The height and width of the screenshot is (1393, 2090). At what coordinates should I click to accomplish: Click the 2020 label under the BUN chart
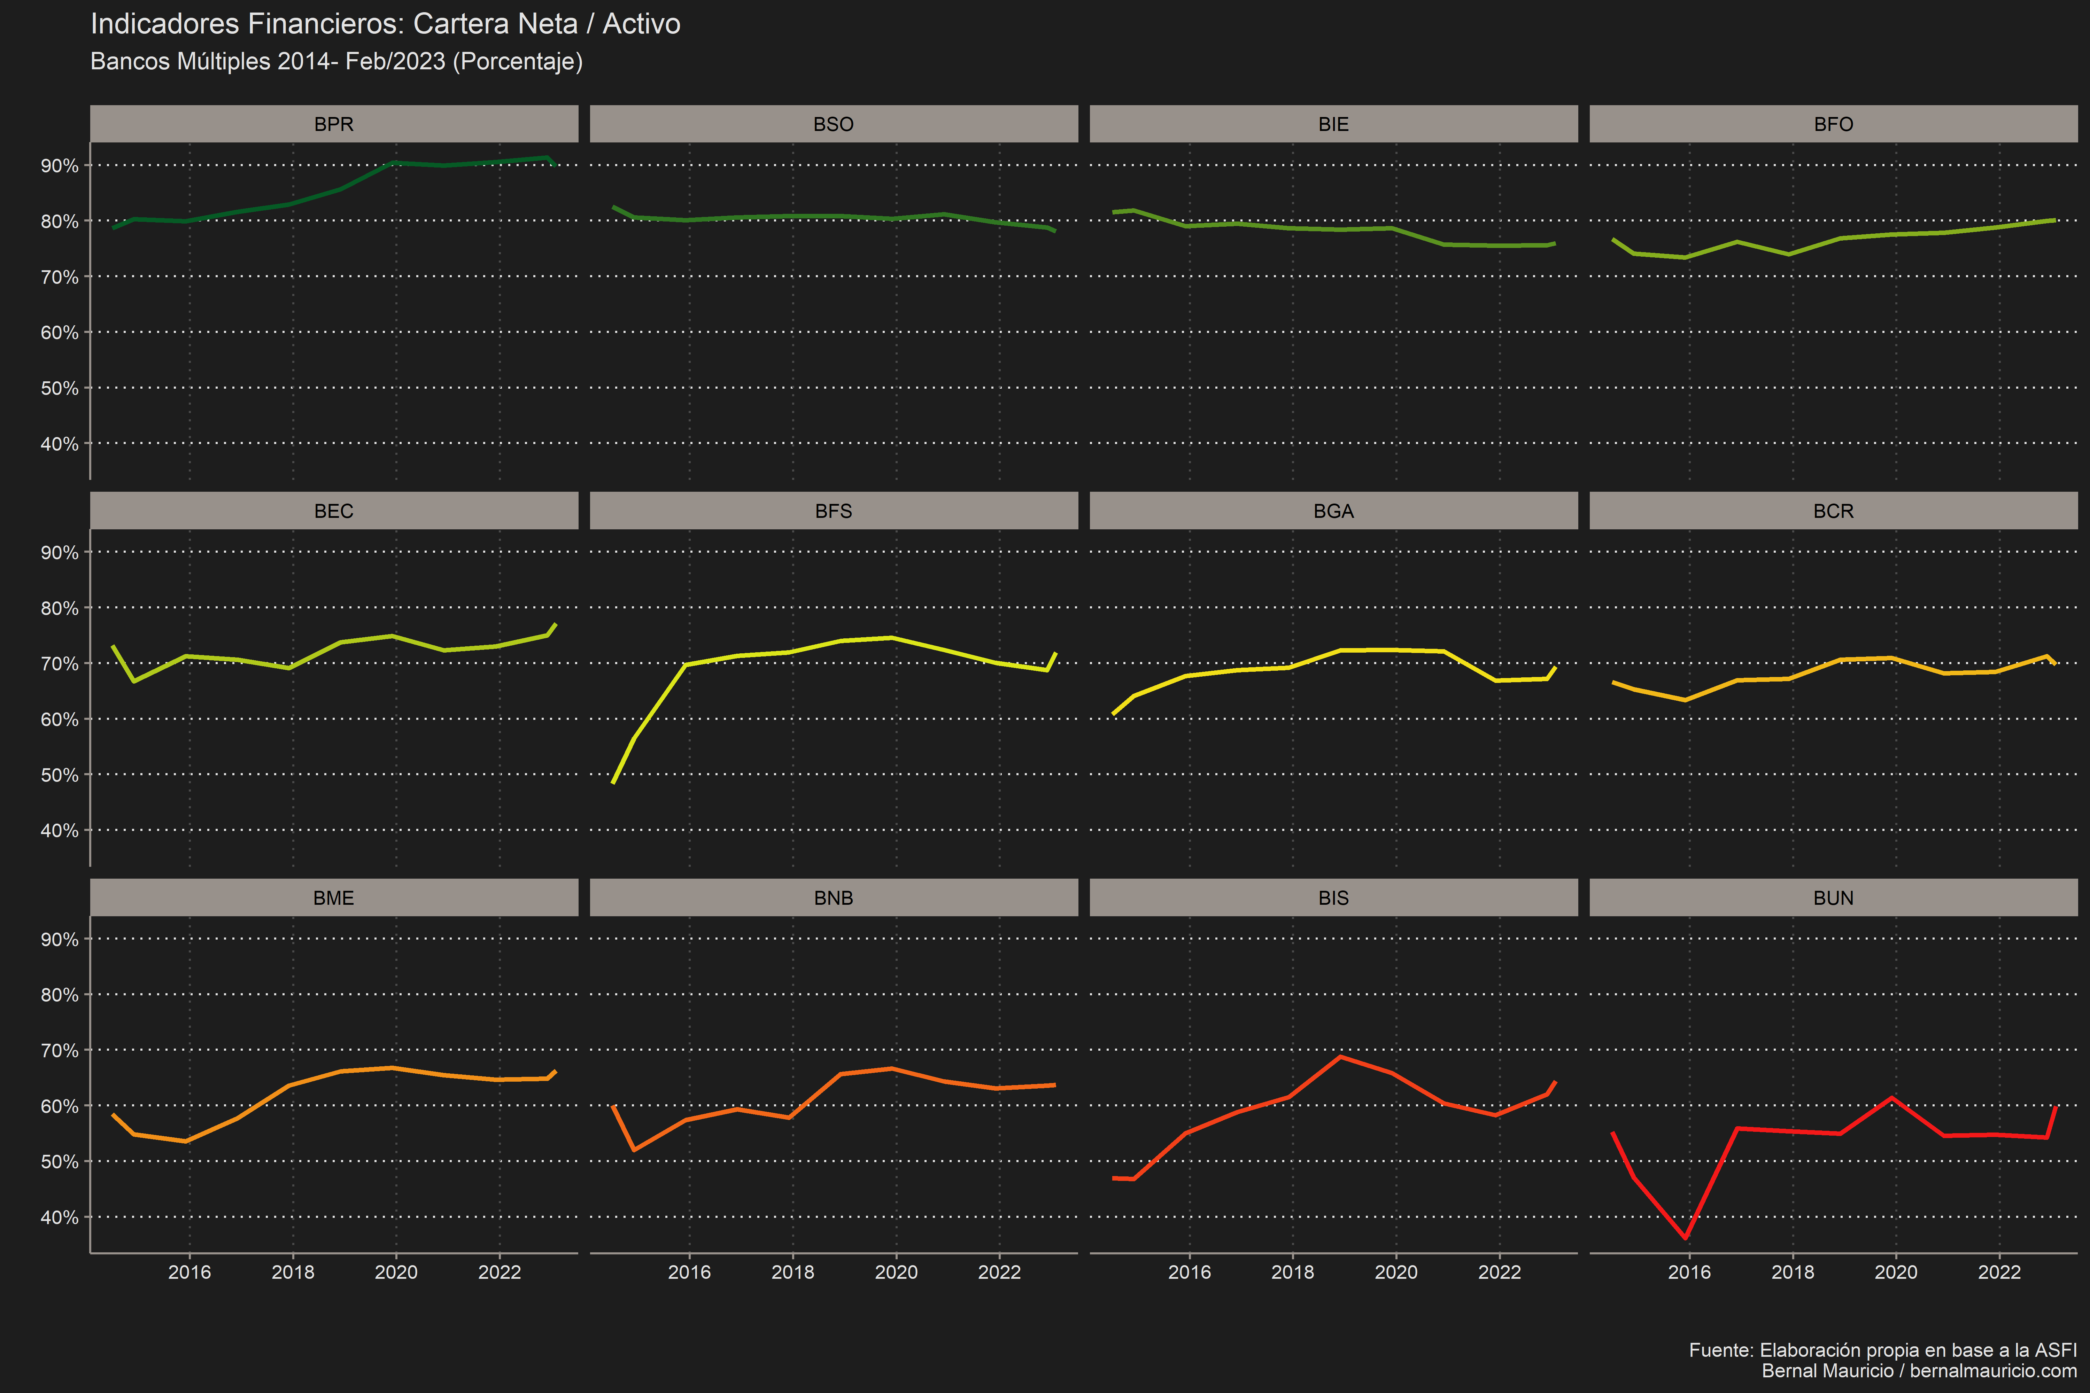tap(1896, 1272)
